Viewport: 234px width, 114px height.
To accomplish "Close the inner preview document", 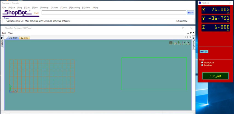I will tap(193, 33).
